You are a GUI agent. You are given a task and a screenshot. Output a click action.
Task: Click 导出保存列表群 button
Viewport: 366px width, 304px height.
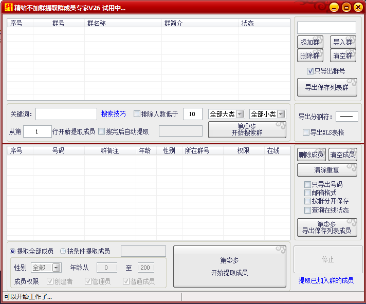(x=327, y=87)
